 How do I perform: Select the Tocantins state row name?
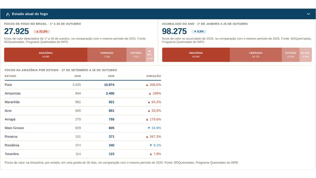[12, 154]
